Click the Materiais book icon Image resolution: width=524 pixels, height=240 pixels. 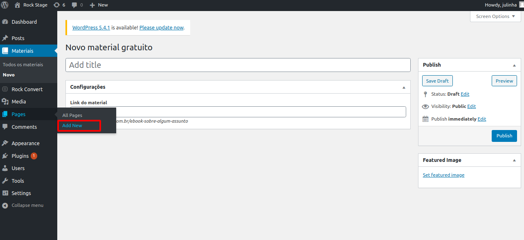pyautogui.click(x=5, y=51)
